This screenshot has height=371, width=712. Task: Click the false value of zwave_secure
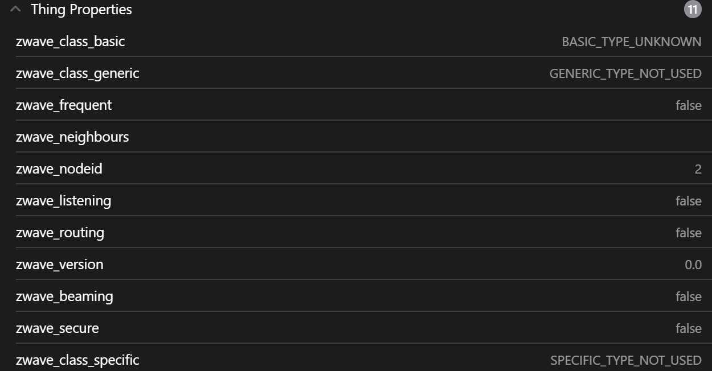[688, 328]
